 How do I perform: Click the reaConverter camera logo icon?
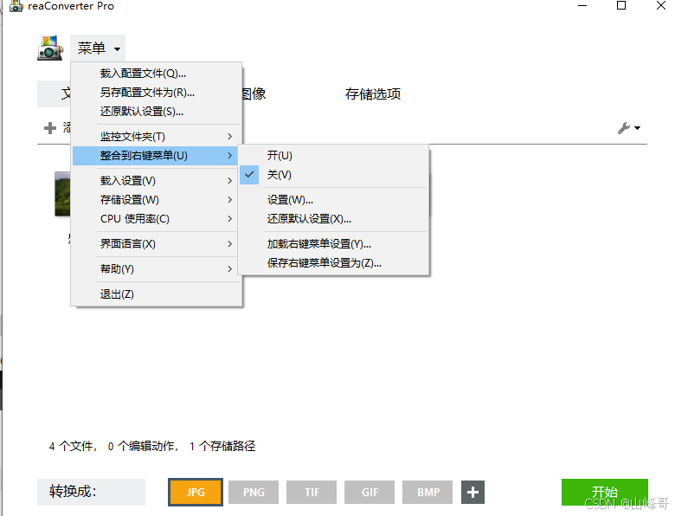[50, 48]
